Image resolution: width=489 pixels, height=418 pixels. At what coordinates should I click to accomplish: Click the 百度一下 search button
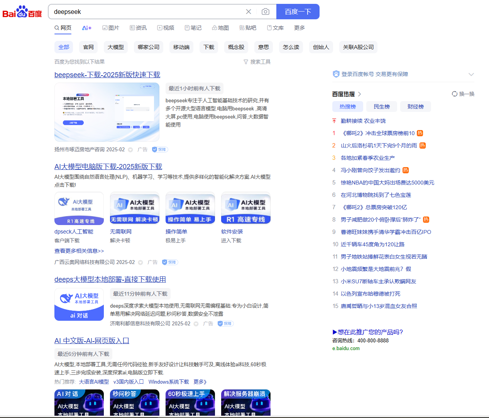coord(298,12)
